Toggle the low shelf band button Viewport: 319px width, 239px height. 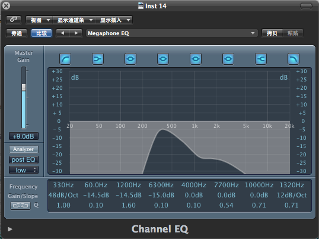(x=98, y=59)
